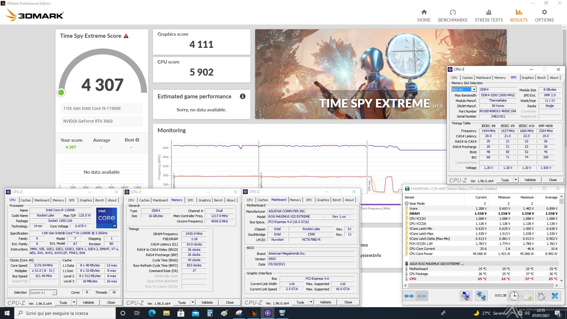Click HWiNFO vertical scrollbar down arrow
The width and height of the screenshot is (567, 319).
point(561,281)
